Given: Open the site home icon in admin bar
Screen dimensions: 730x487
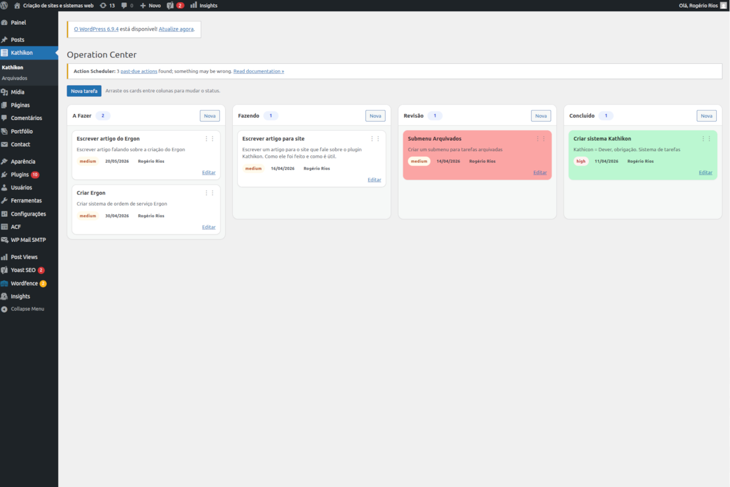Looking at the screenshot, I should pyautogui.click(x=18, y=6).
